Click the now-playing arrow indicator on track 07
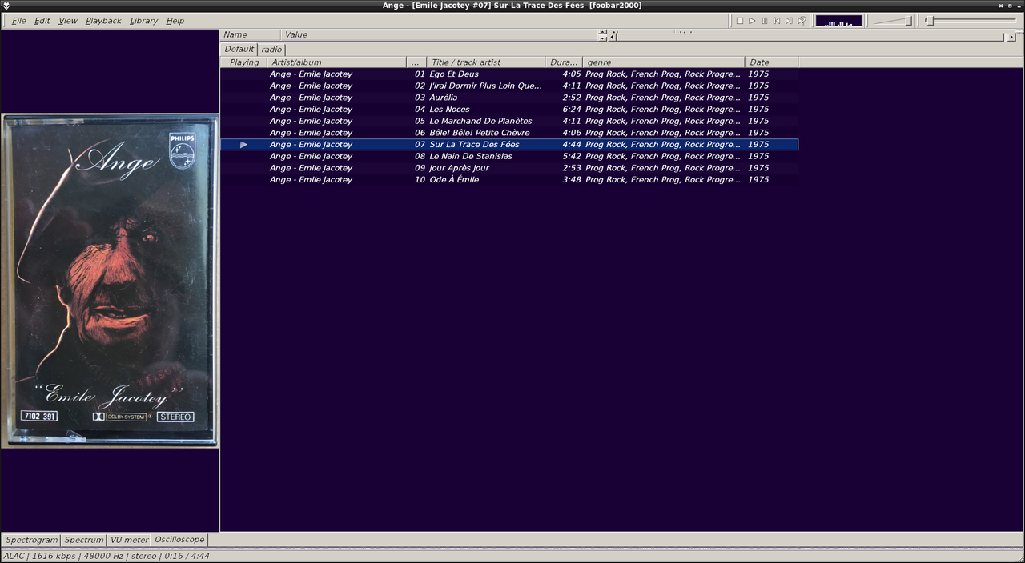Viewport: 1025px width, 563px height. [244, 145]
